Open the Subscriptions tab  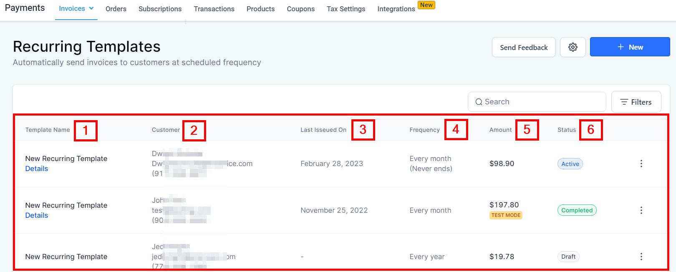160,9
